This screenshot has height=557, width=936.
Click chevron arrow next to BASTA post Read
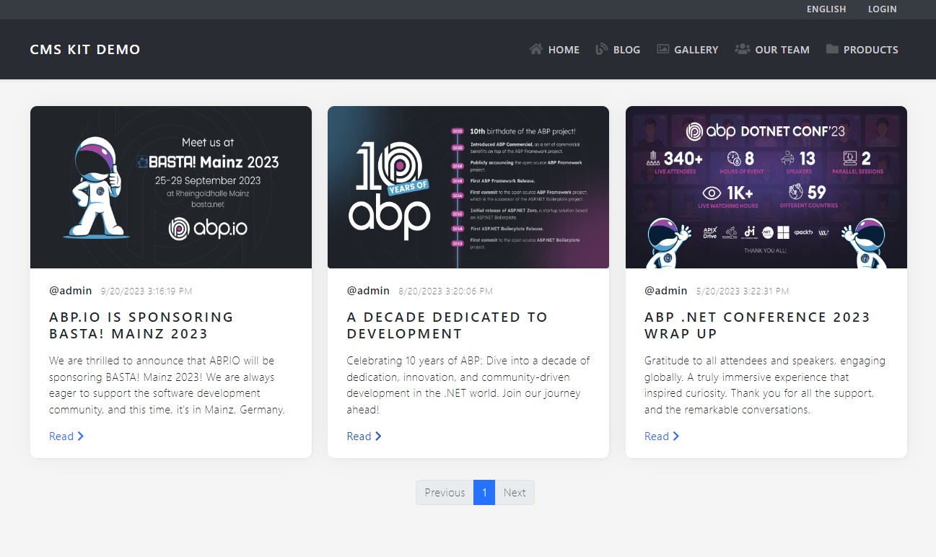click(x=81, y=436)
